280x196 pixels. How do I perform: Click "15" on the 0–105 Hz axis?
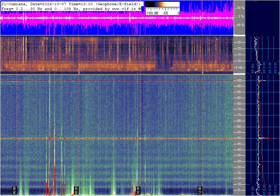[x=239, y=178]
